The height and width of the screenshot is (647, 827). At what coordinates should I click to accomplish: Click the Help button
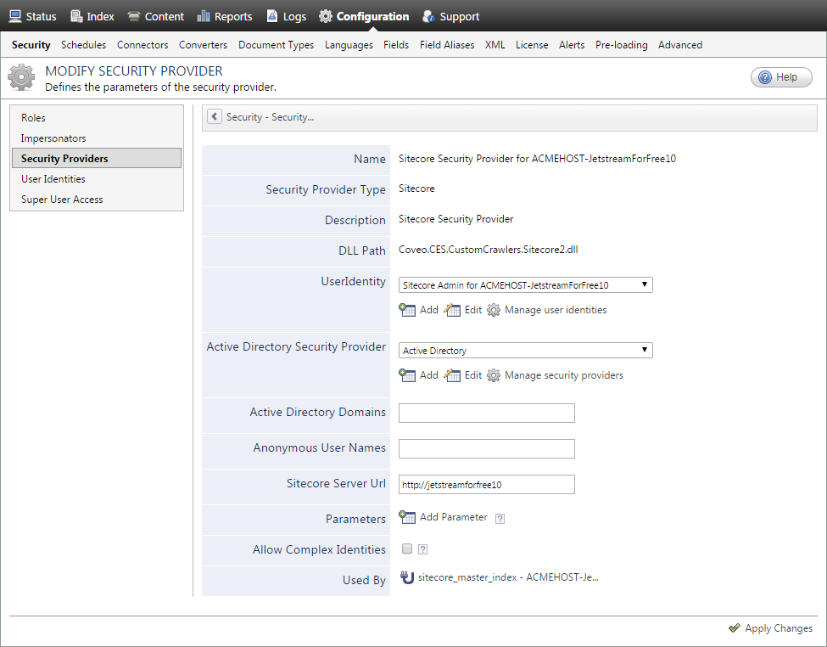point(781,76)
